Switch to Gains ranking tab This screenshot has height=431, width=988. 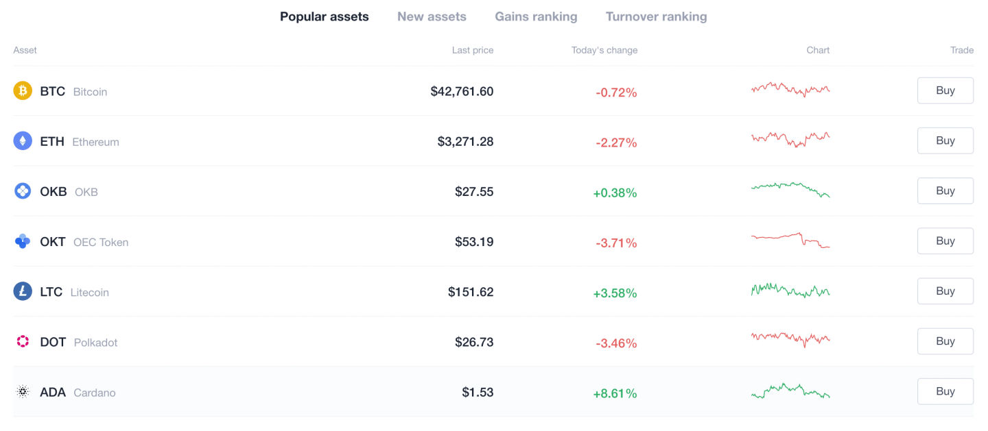coord(536,16)
